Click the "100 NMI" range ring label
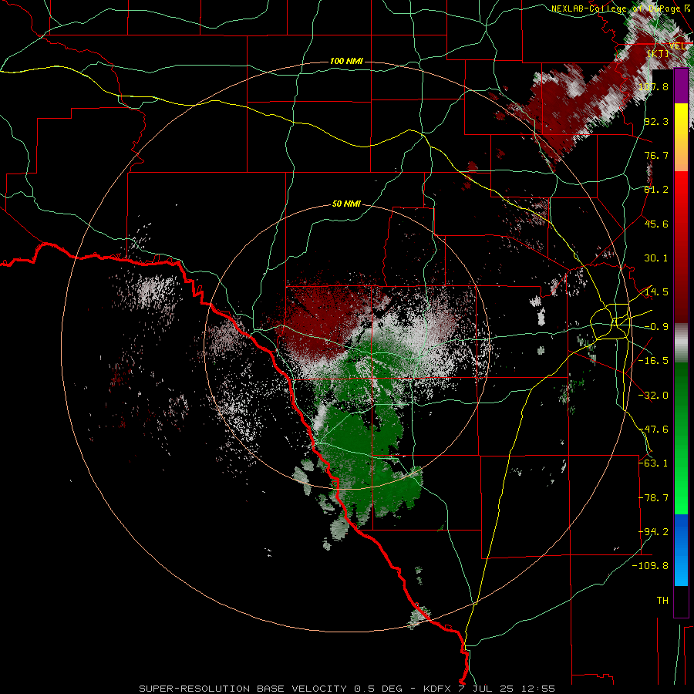Image resolution: width=694 pixels, height=694 pixels. [346, 61]
